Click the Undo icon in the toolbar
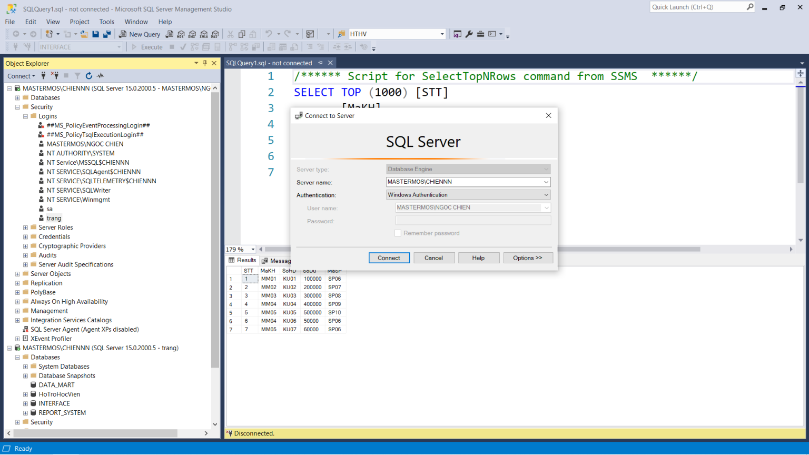The height and width of the screenshot is (455, 809). coord(268,34)
